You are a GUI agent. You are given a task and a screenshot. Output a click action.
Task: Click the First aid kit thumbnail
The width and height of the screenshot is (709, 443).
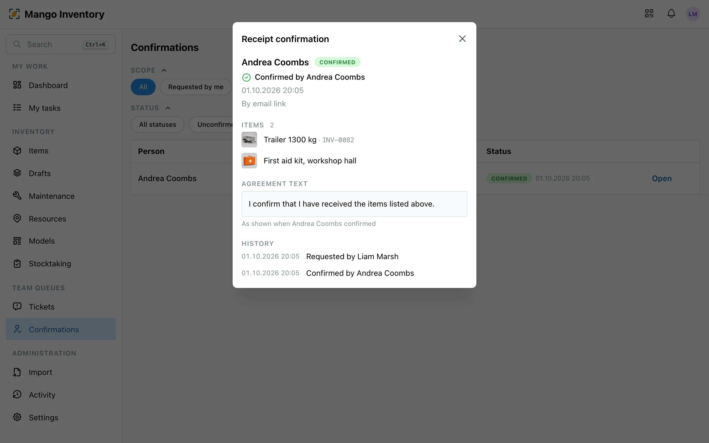pos(249,161)
